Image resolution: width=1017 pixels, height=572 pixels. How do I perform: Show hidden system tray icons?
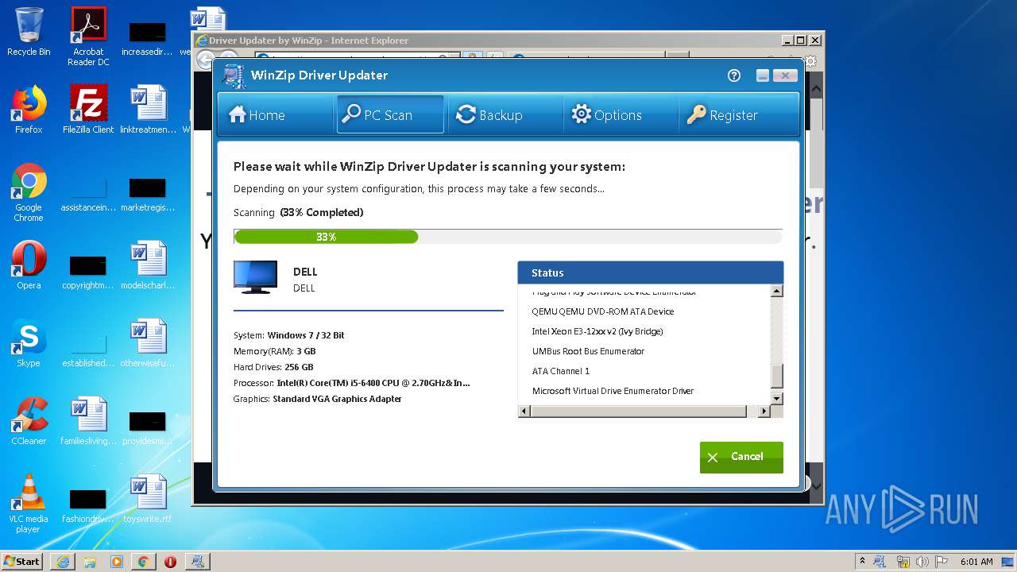coord(862,561)
